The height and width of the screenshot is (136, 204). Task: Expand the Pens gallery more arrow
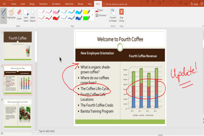click(x=92, y=15)
